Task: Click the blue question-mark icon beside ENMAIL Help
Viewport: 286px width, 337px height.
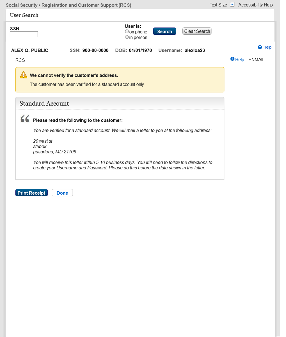Action: (232, 59)
